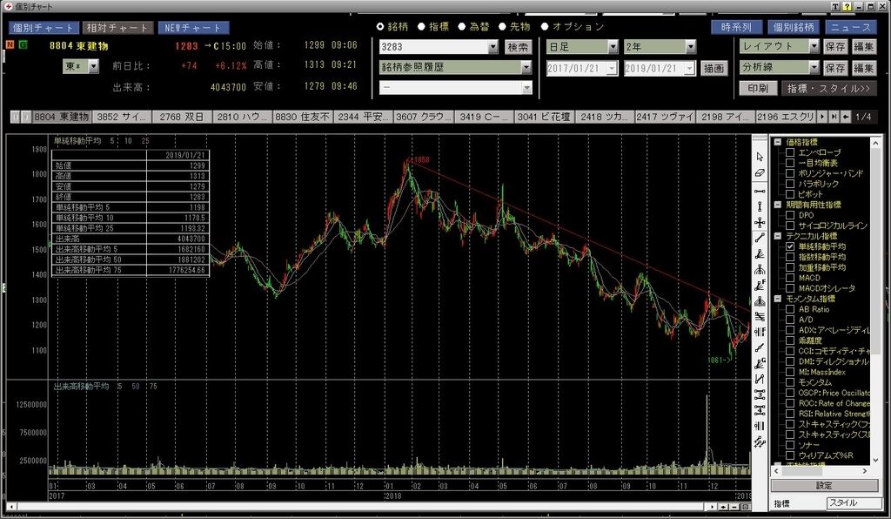The height and width of the screenshot is (519, 891).
Task: Open the 3852 サイ... stock tab
Action: click(x=122, y=117)
